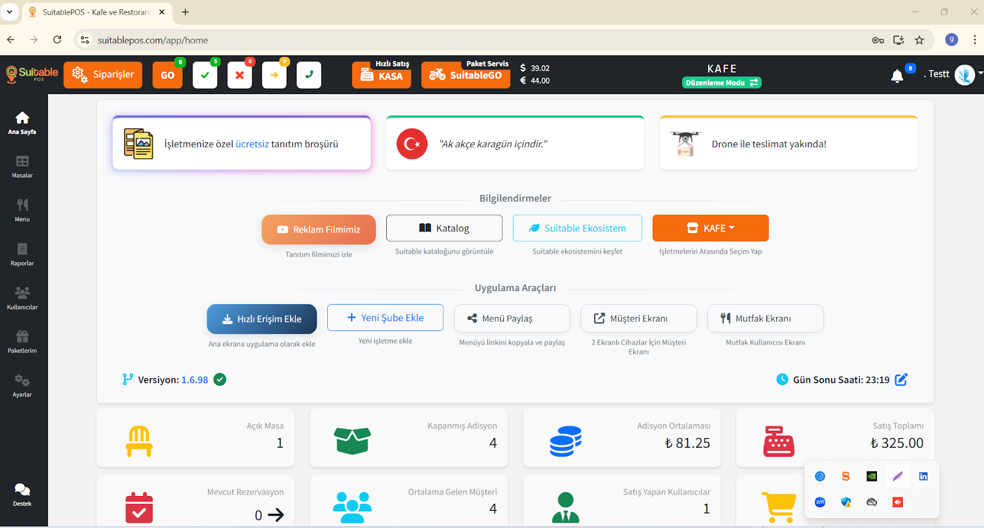The height and width of the screenshot is (528, 984).
Task: Open the Açık Masa stat card
Action: (196, 438)
